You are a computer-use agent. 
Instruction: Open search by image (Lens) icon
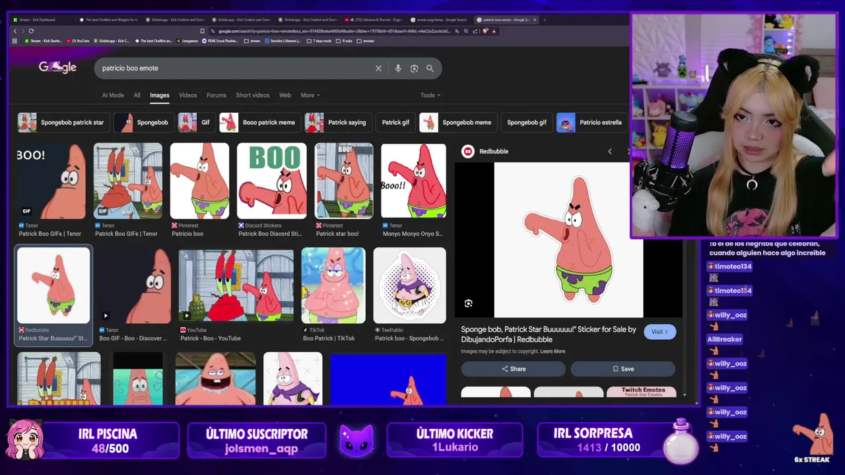[414, 68]
